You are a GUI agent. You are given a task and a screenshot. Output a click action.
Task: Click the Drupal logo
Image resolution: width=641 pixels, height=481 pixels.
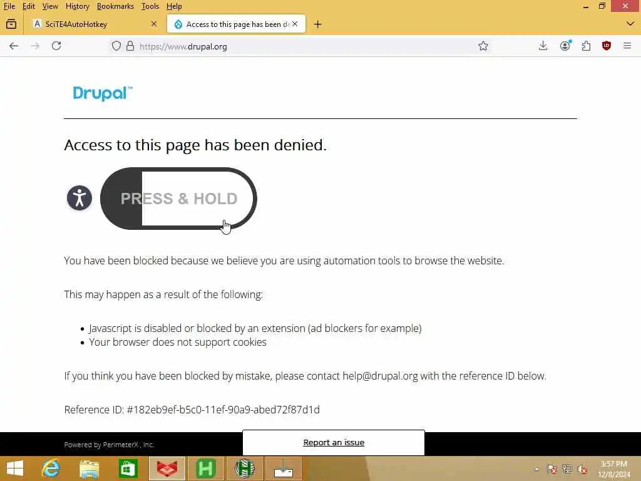(x=103, y=94)
